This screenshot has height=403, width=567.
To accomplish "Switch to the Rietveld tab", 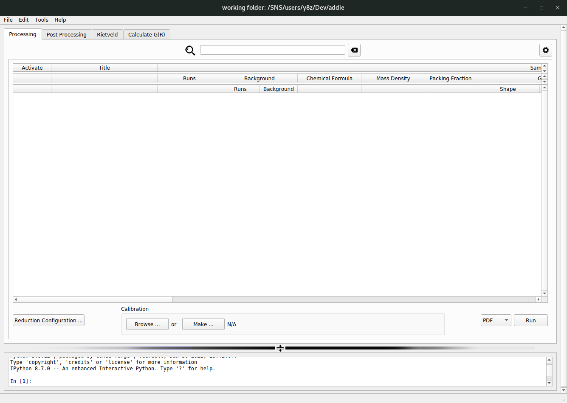I will click(x=107, y=34).
